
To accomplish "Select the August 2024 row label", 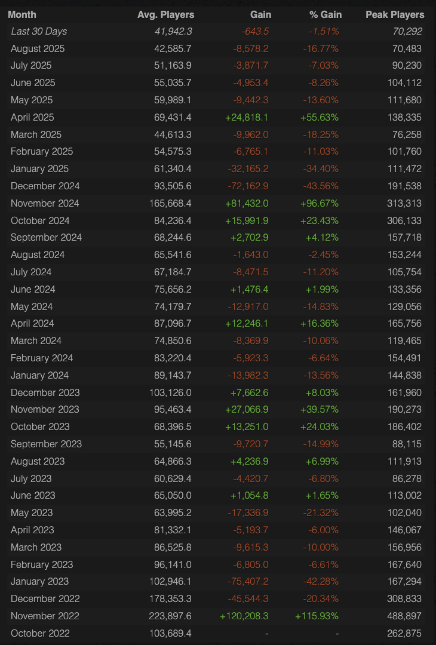I will tap(38, 254).
